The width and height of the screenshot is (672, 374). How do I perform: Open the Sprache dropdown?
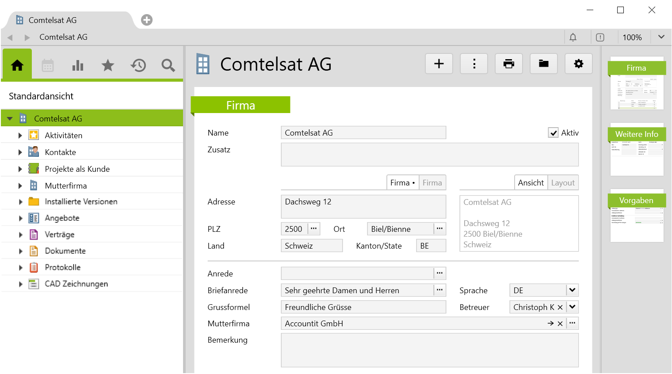572,290
